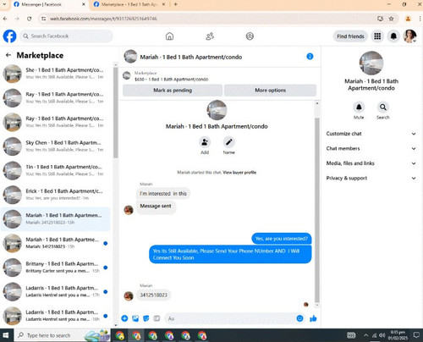Choose a GIF icon in composer
Screen dimensions: 423x342
pyautogui.click(x=157, y=318)
